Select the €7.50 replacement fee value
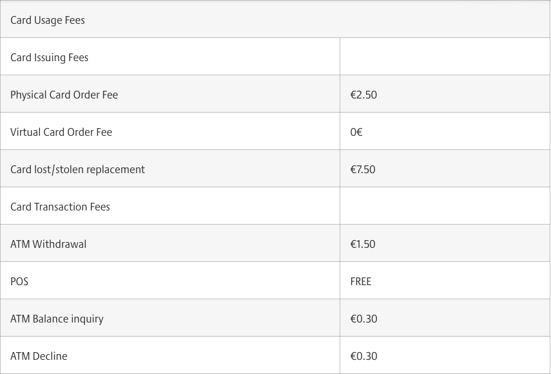 click(363, 169)
